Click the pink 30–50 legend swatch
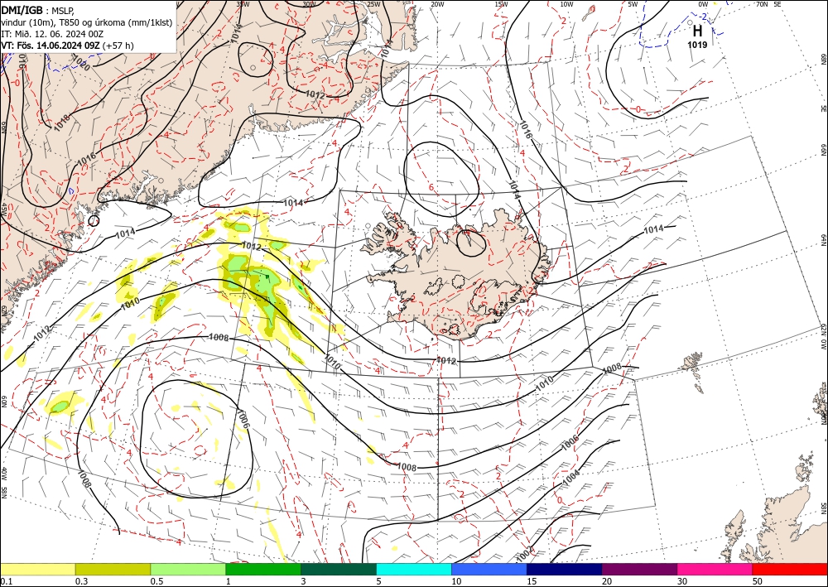 (x=715, y=569)
